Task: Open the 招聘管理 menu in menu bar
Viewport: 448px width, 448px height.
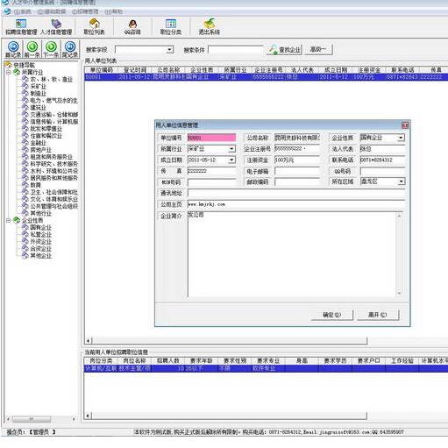Action: coord(85,11)
